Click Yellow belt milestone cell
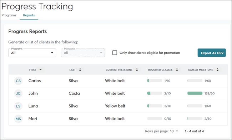 click(115, 106)
